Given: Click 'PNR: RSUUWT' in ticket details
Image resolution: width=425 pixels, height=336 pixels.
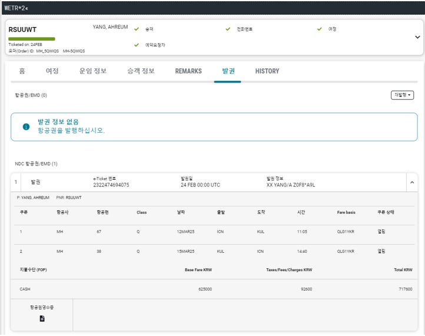Looking at the screenshot, I should 69,197.
